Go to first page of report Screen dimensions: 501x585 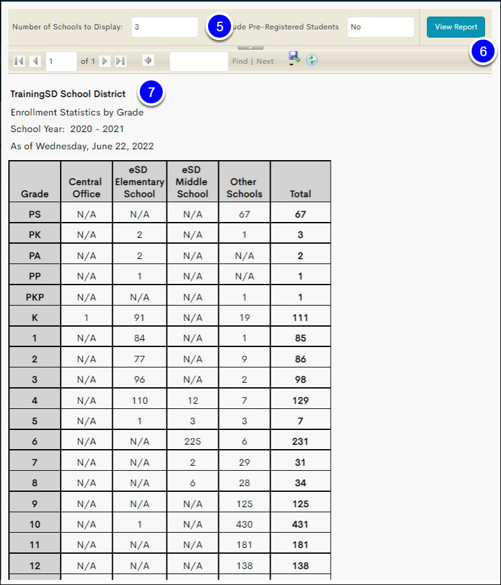pos(19,61)
